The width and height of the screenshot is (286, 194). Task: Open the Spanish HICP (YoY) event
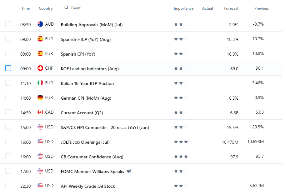pyautogui.click(x=86, y=39)
